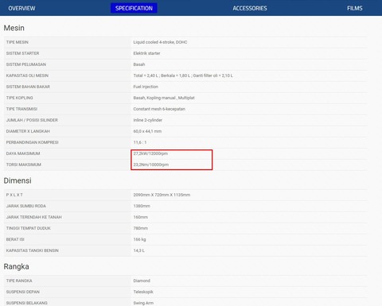This screenshot has width=382, height=306.
Task: Click the SUSPENSI BELAKANG label
Action: coord(27,303)
